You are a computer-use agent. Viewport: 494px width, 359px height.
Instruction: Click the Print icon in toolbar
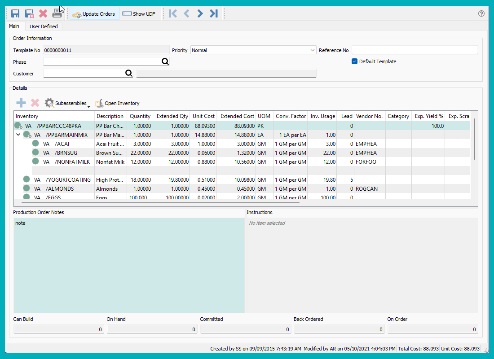point(57,13)
